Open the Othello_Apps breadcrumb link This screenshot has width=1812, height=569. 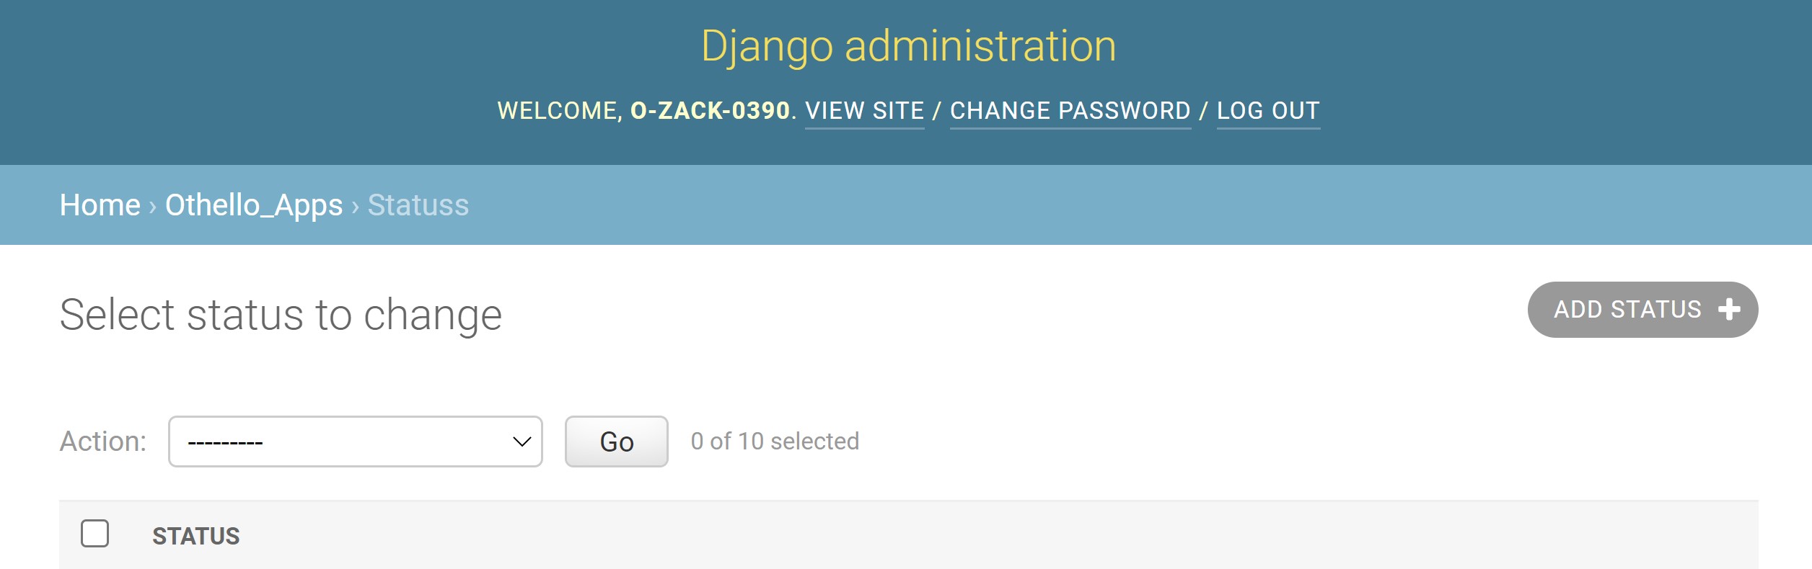(254, 205)
